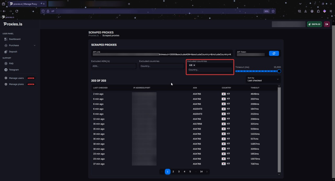This screenshot has height=181, width=335.
Task: Click the site security padlock icon
Action: click(48, 11)
